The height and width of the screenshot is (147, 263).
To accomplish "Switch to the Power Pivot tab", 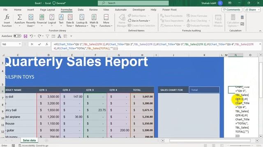I will pos(169,10).
